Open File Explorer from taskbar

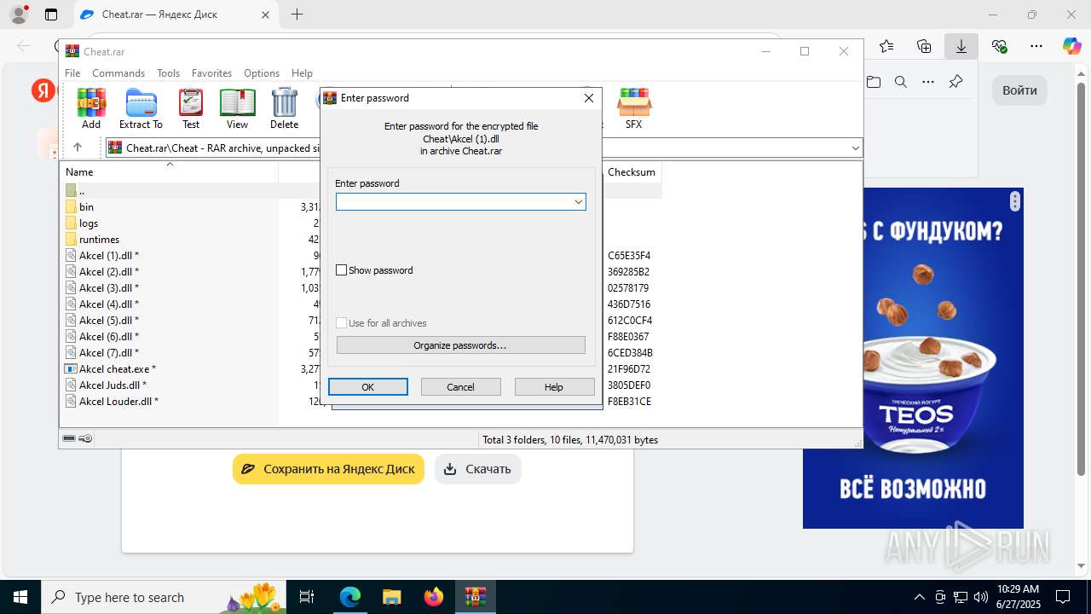(391, 597)
